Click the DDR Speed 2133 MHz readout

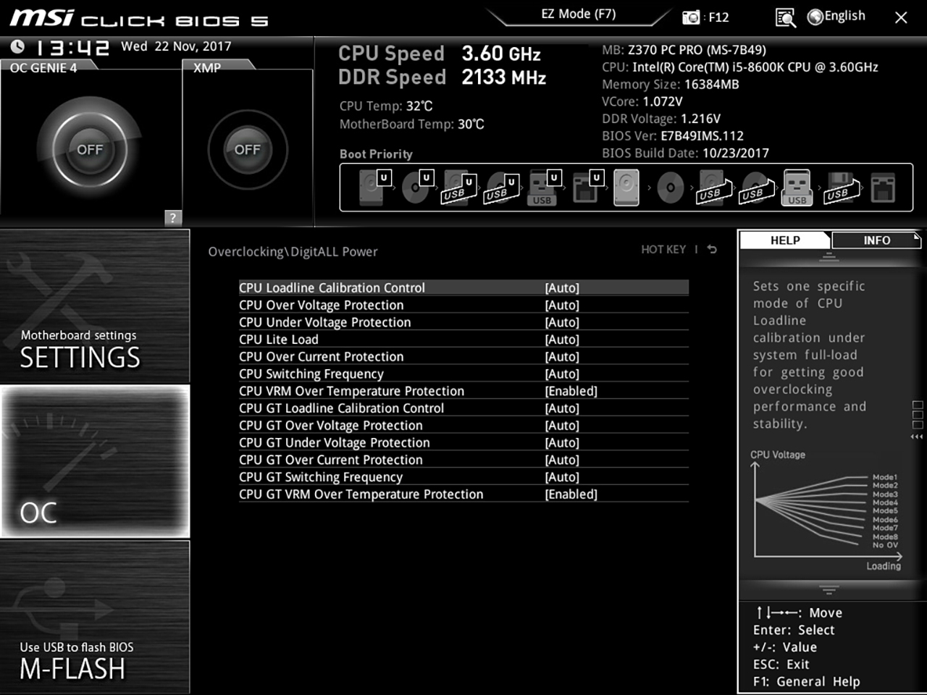[442, 77]
